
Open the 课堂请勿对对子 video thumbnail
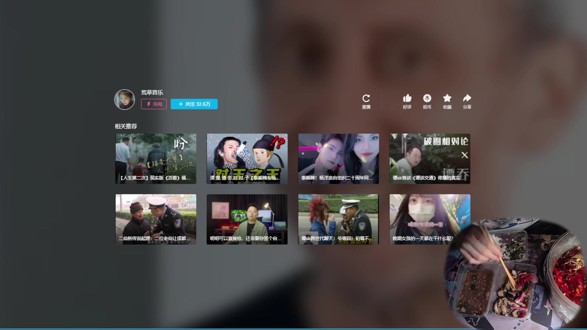(247, 159)
